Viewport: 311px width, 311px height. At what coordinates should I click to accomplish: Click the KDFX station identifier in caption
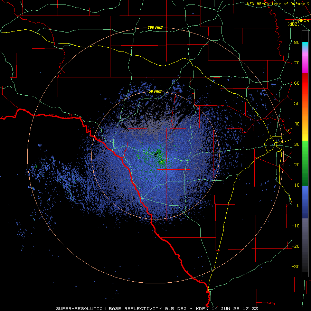(x=203, y=309)
